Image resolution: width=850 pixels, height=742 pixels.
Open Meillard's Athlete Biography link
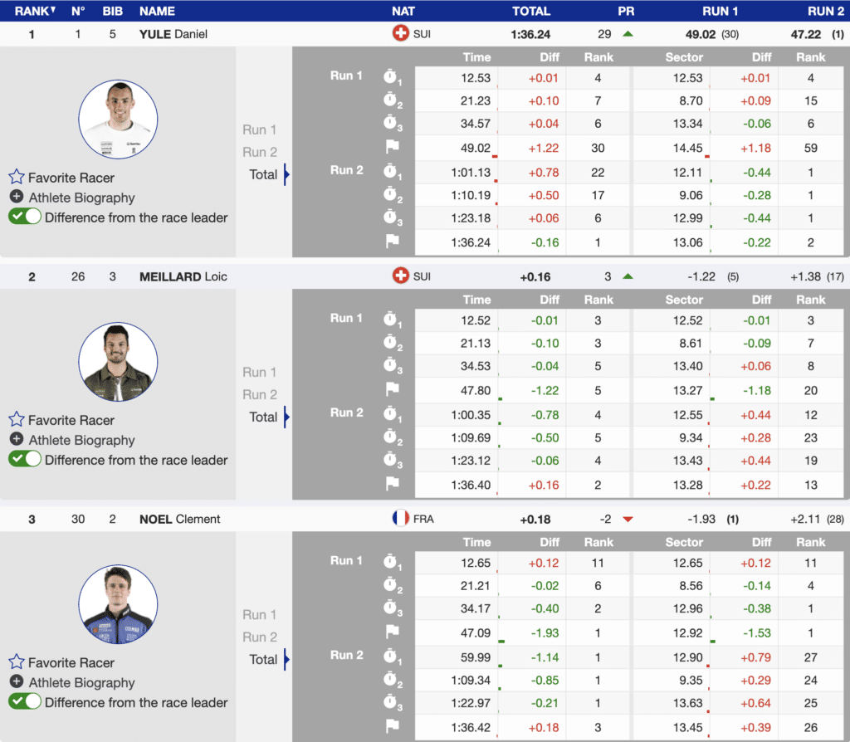click(81, 440)
